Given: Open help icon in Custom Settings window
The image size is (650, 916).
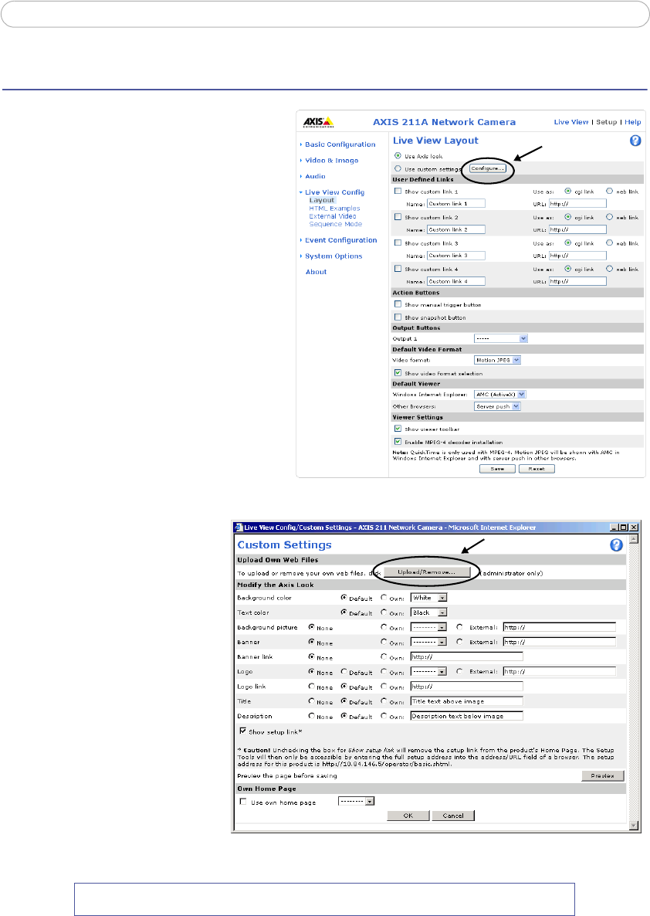Looking at the screenshot, I should (x=616, y=545).
